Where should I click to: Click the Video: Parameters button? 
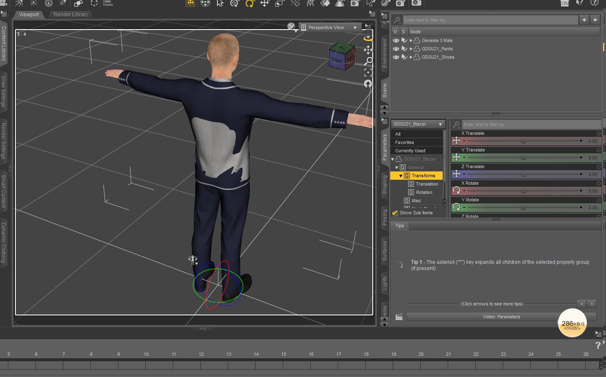pyautogui.click(x=501, y=317)
